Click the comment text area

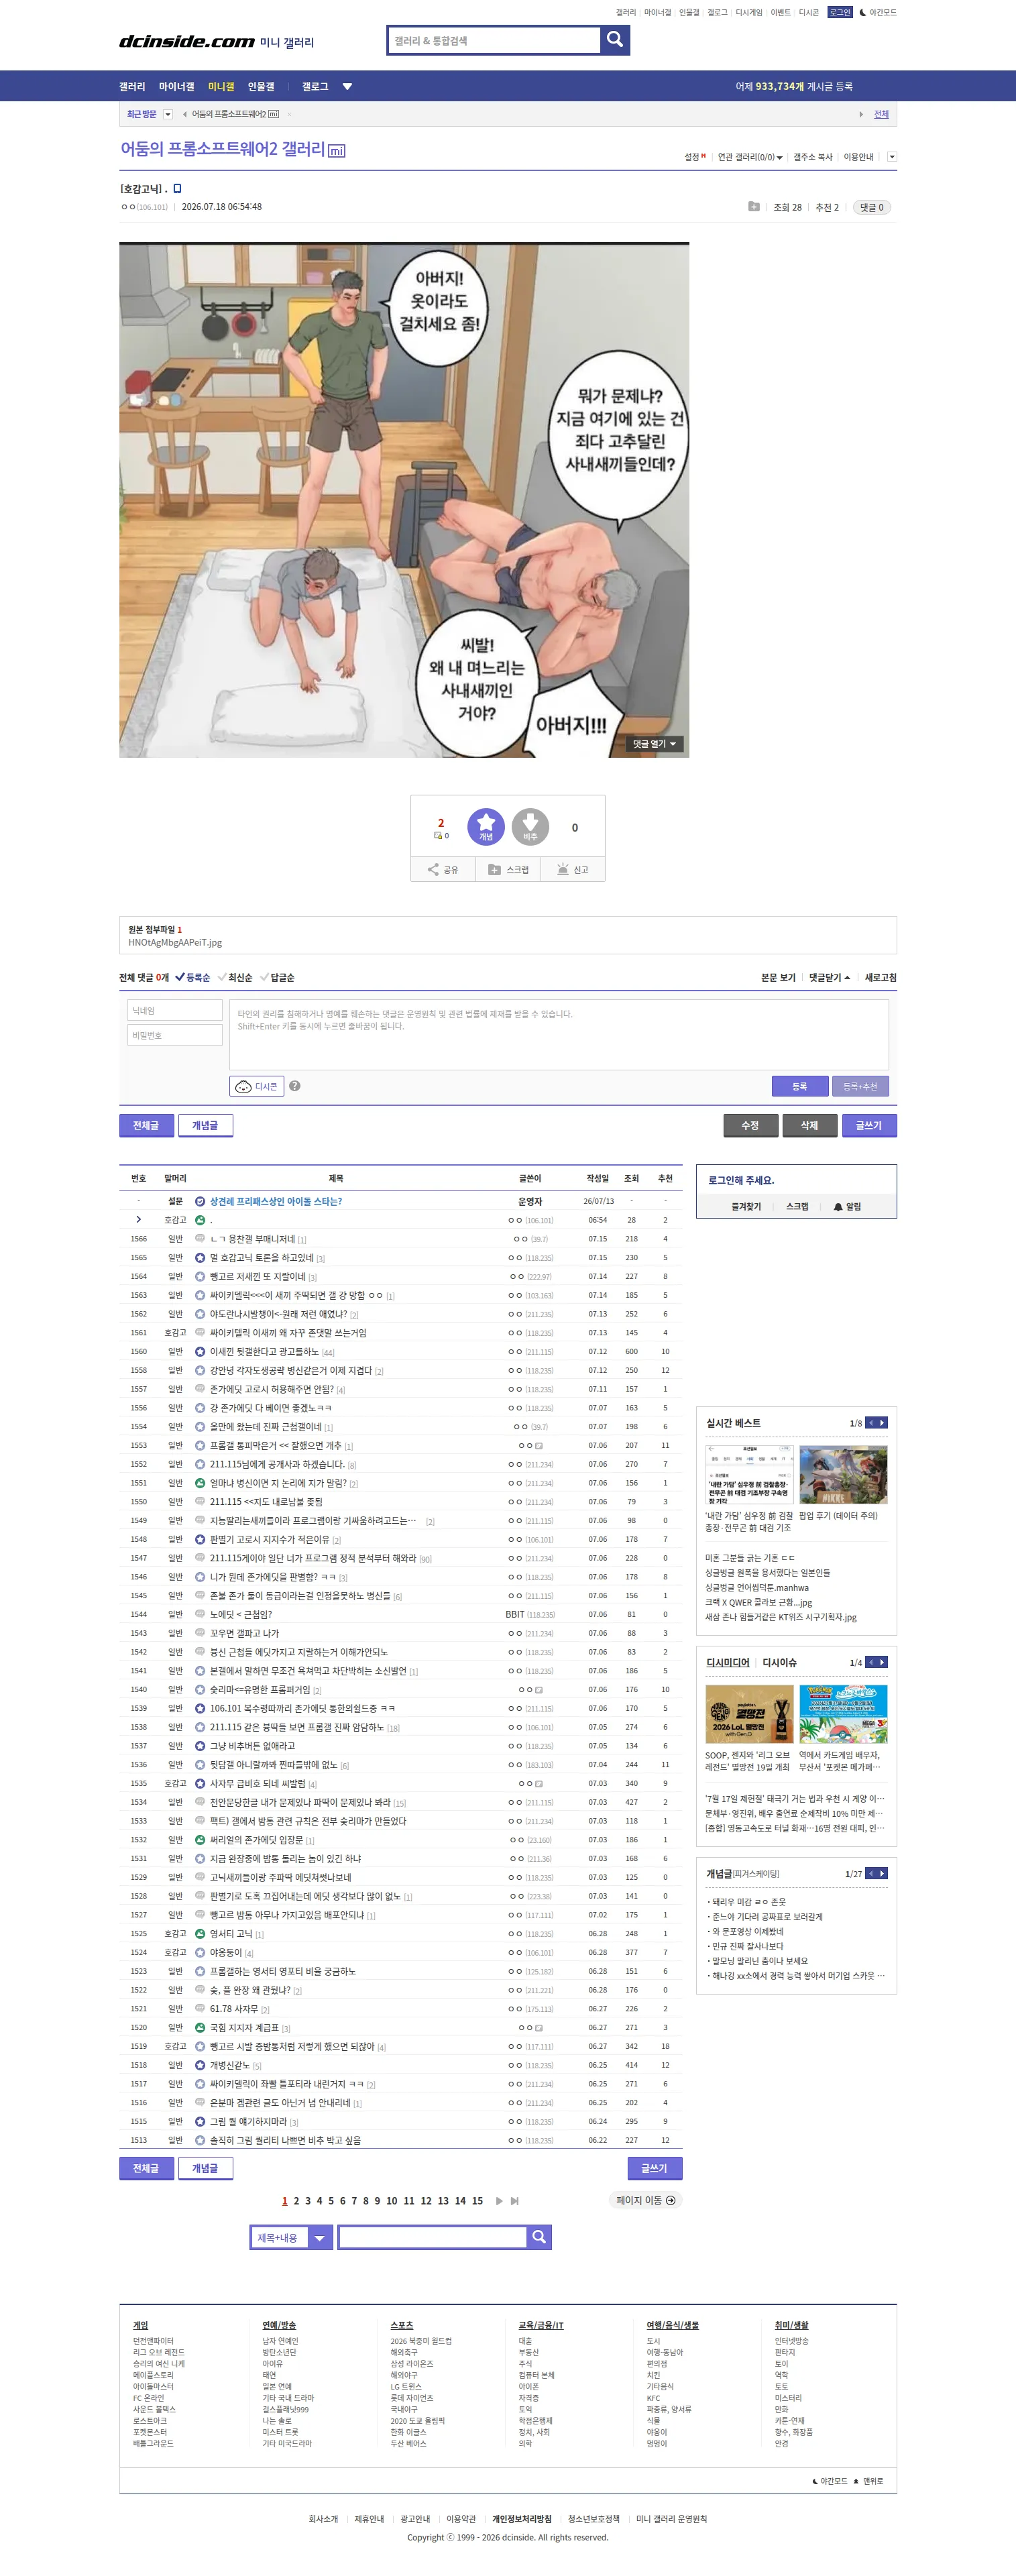coord(559,1035)
